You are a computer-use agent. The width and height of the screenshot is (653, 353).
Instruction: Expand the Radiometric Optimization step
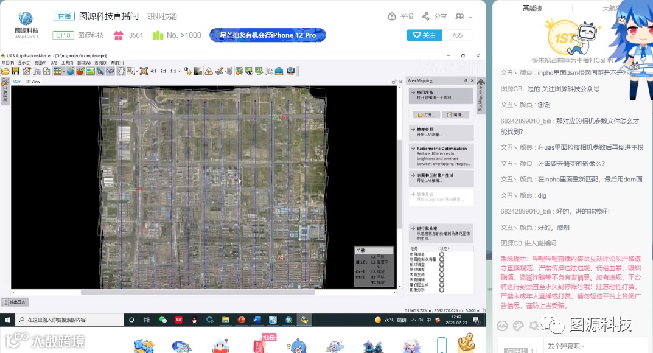(x=441, y=156)
